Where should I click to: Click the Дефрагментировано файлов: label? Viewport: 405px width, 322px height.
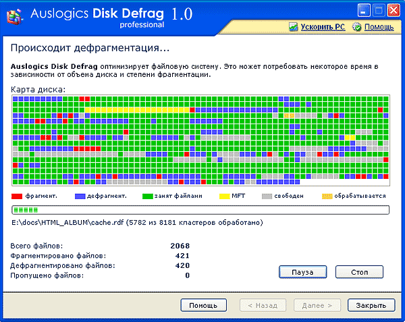[63, 266]
